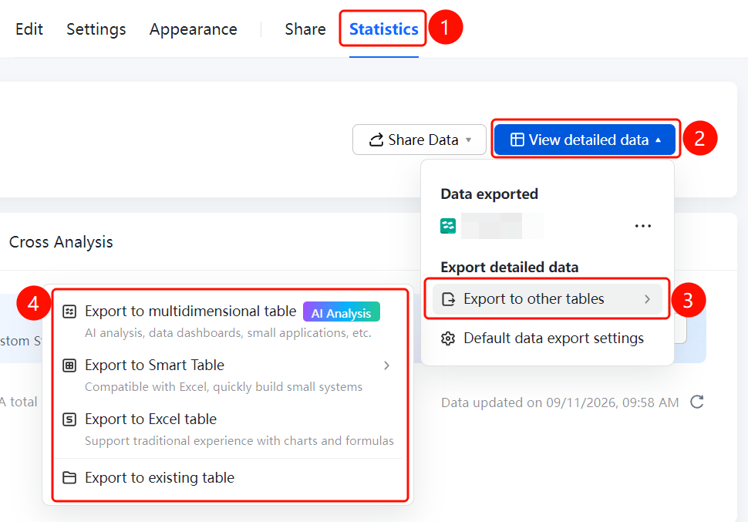Go to the Appearance tab

[x=194, y=29]
